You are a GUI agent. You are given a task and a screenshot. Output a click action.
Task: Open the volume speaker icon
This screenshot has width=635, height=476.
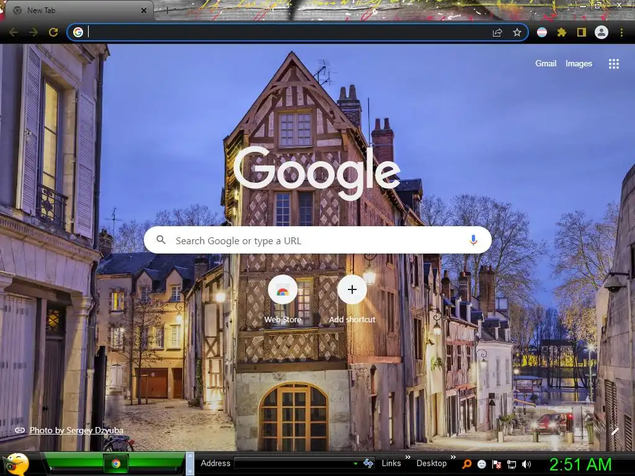[x=526, y=464]
